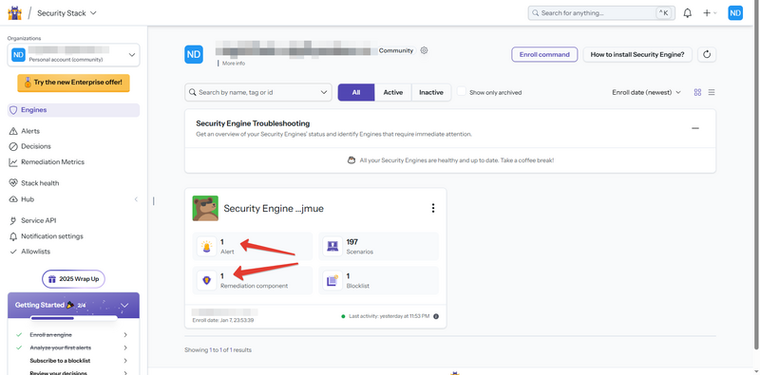Expand Enroll an engine step

pos(125,335)
